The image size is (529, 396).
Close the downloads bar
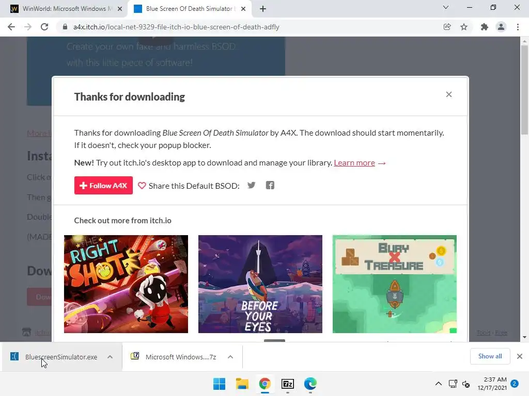click(x=520, y=356)
